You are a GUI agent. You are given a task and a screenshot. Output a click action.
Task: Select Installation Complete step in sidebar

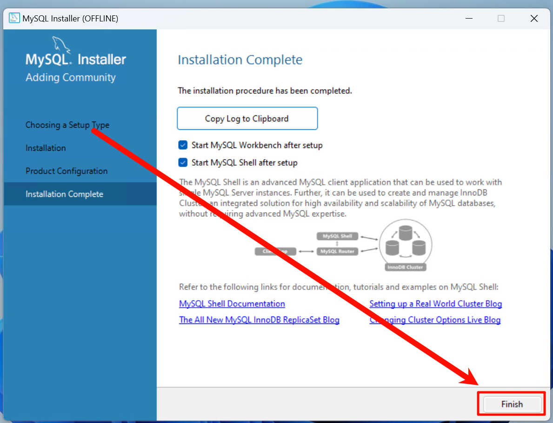80,194
